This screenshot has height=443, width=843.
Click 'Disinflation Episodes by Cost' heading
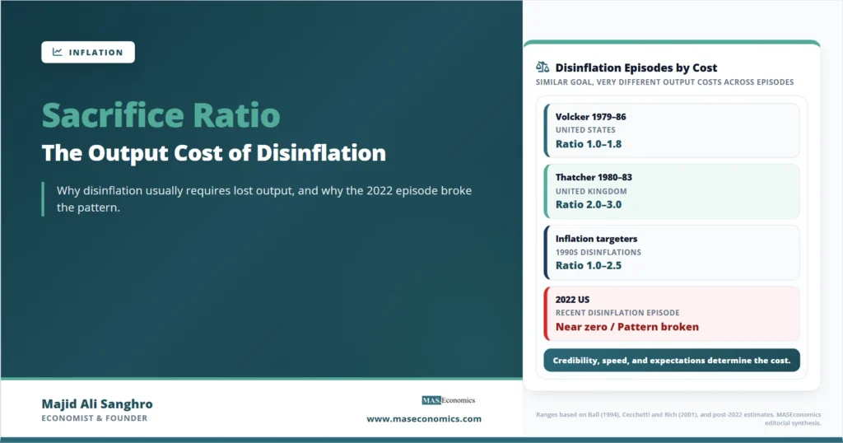point(636,68)
